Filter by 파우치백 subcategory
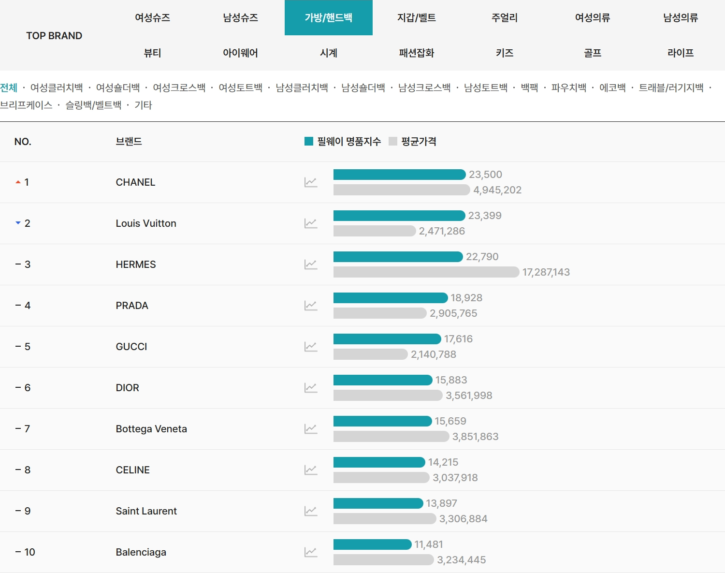Viewport: 725px width, 573px height. (569, 88)
